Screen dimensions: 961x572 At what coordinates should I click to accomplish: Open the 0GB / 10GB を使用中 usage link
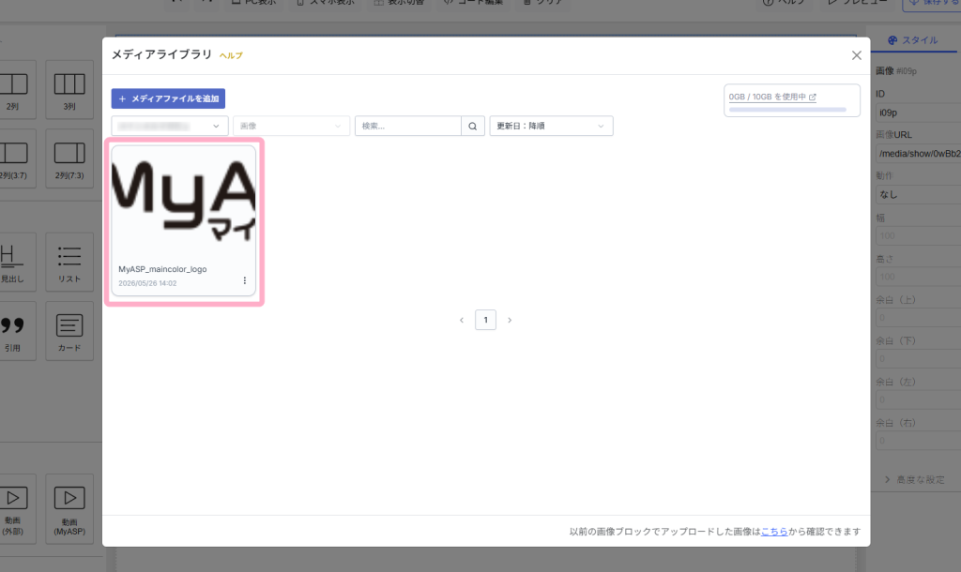point(772,97)
